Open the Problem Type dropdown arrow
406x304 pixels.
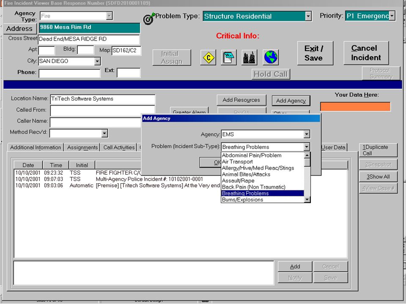click(x=308, y=16)
